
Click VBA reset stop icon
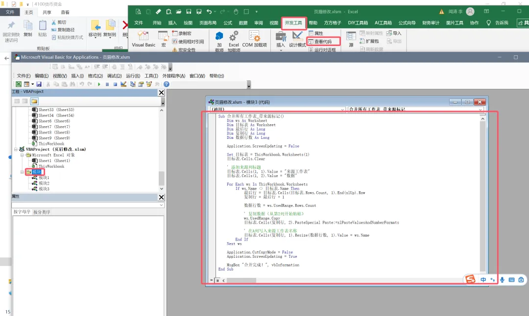pos(115,84)
